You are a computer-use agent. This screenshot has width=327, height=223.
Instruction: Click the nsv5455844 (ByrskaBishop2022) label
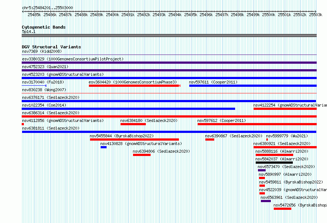pos(122,136)
